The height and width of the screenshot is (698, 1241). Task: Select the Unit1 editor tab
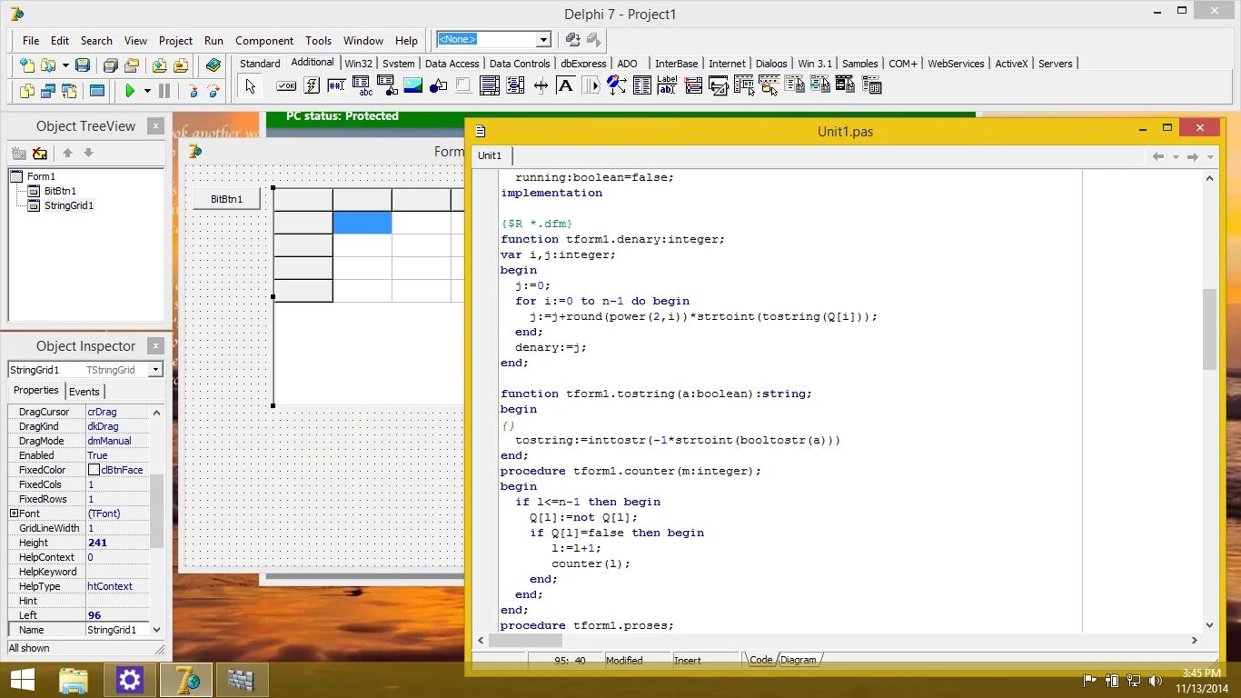(x=490, y=155)
